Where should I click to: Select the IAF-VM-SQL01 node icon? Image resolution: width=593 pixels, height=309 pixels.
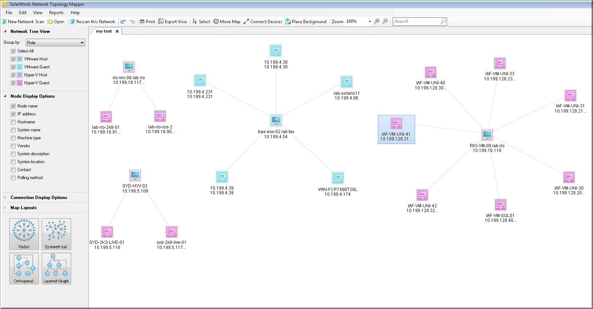[501, 204]
